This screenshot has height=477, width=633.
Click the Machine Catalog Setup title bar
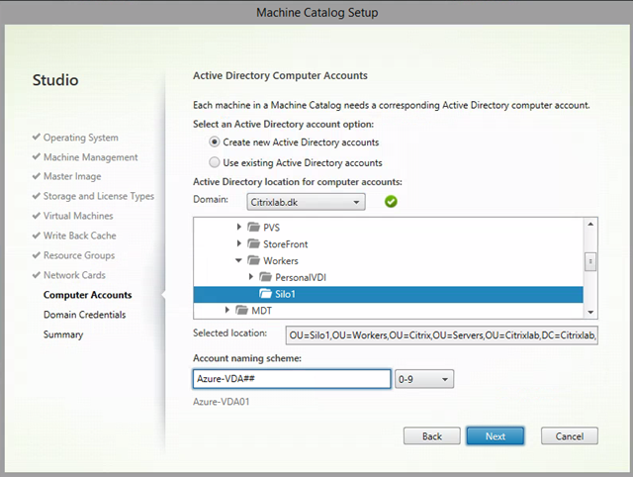click(x=316, y=13)
